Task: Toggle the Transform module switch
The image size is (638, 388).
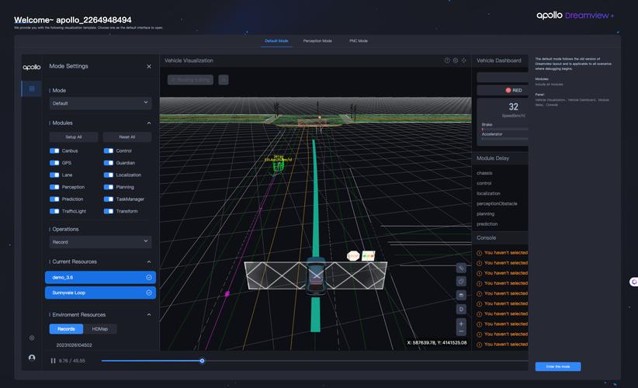Action: click(109, 212)
